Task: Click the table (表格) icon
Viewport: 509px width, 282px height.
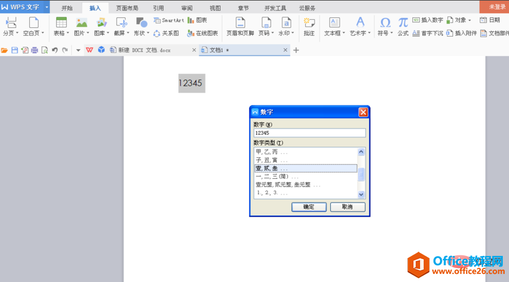Action: 61,22
